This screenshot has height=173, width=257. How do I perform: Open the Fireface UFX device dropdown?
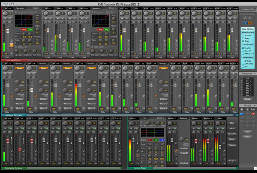248,9
